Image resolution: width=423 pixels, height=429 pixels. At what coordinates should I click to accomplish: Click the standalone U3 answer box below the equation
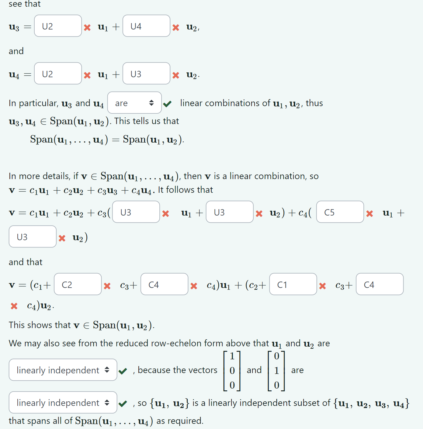[x=32, y=236]
